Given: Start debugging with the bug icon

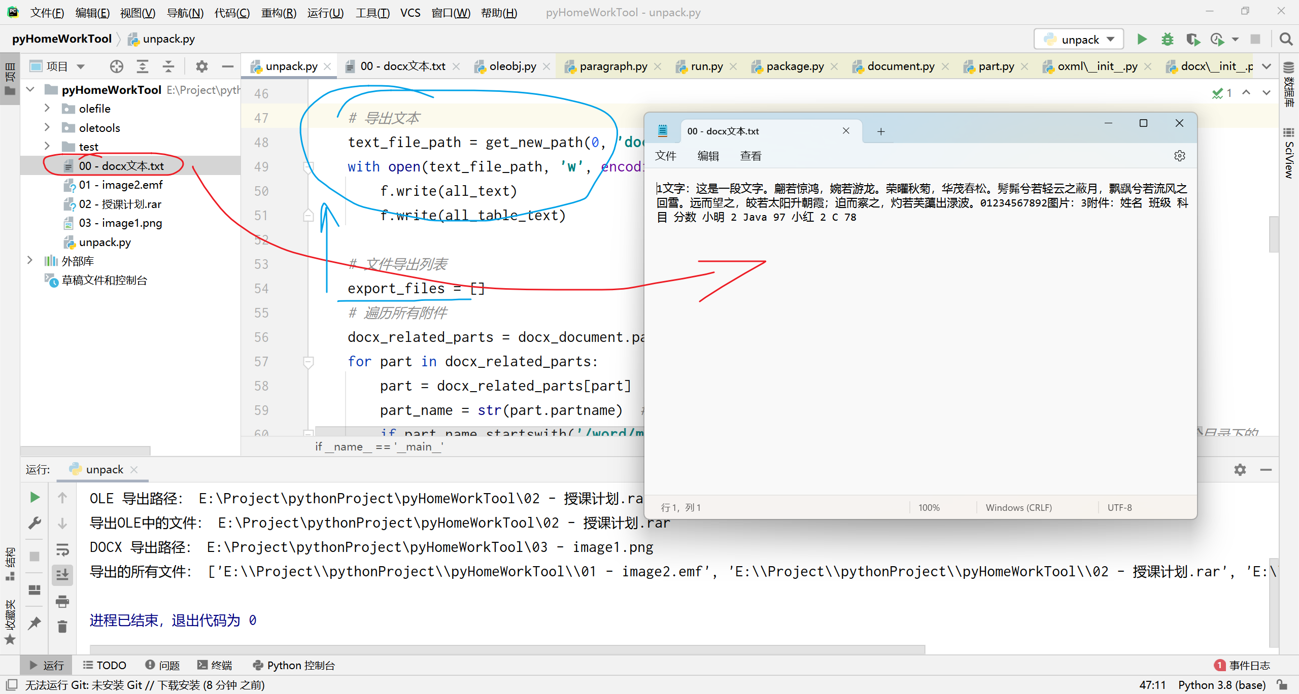Looking at the screenshot, I should click(1168, 39).
